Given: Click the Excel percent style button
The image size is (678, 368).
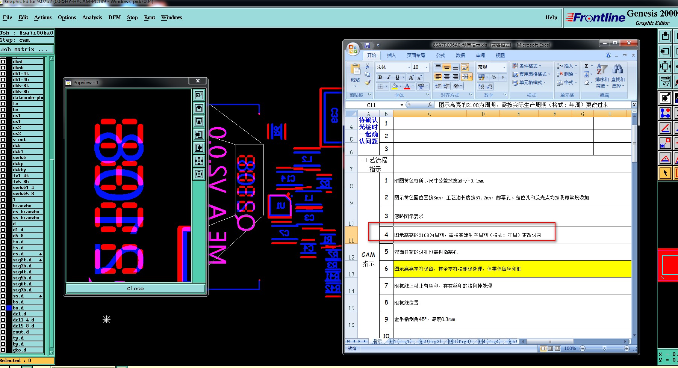Looking at the screenshot, I should pos(494,77).
